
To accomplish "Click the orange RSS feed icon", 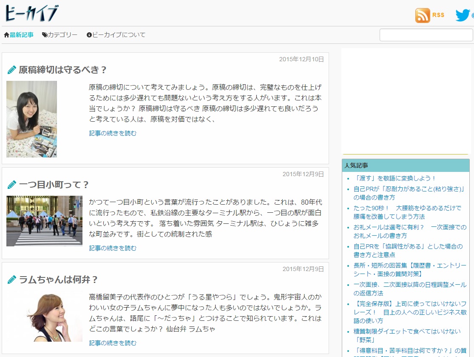I will [x=423, y=15].
